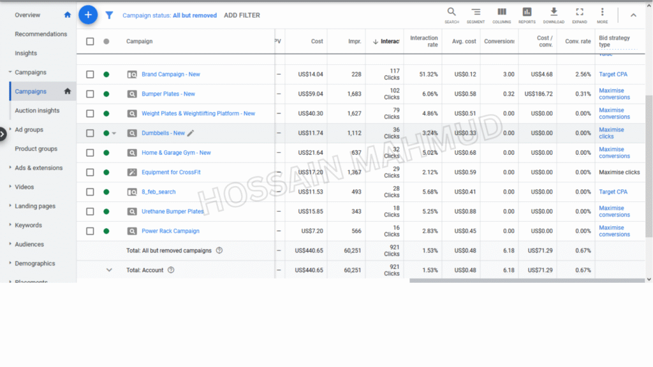The image size is (653, 367).
Task: Open Insights in sidebar
Action: tap(26, 54)
